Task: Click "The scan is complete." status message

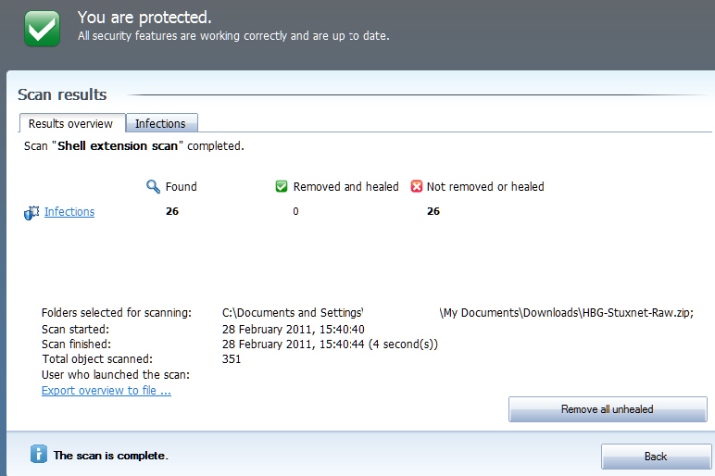Action: (111, 456)
